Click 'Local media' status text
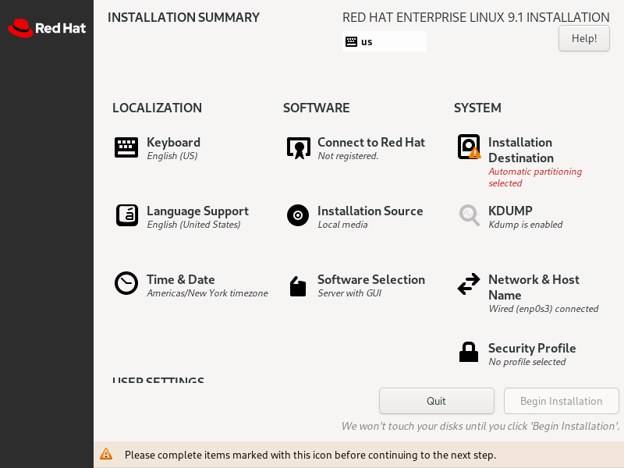This screenshot has height=468, width=624. [x=342, y=225]
